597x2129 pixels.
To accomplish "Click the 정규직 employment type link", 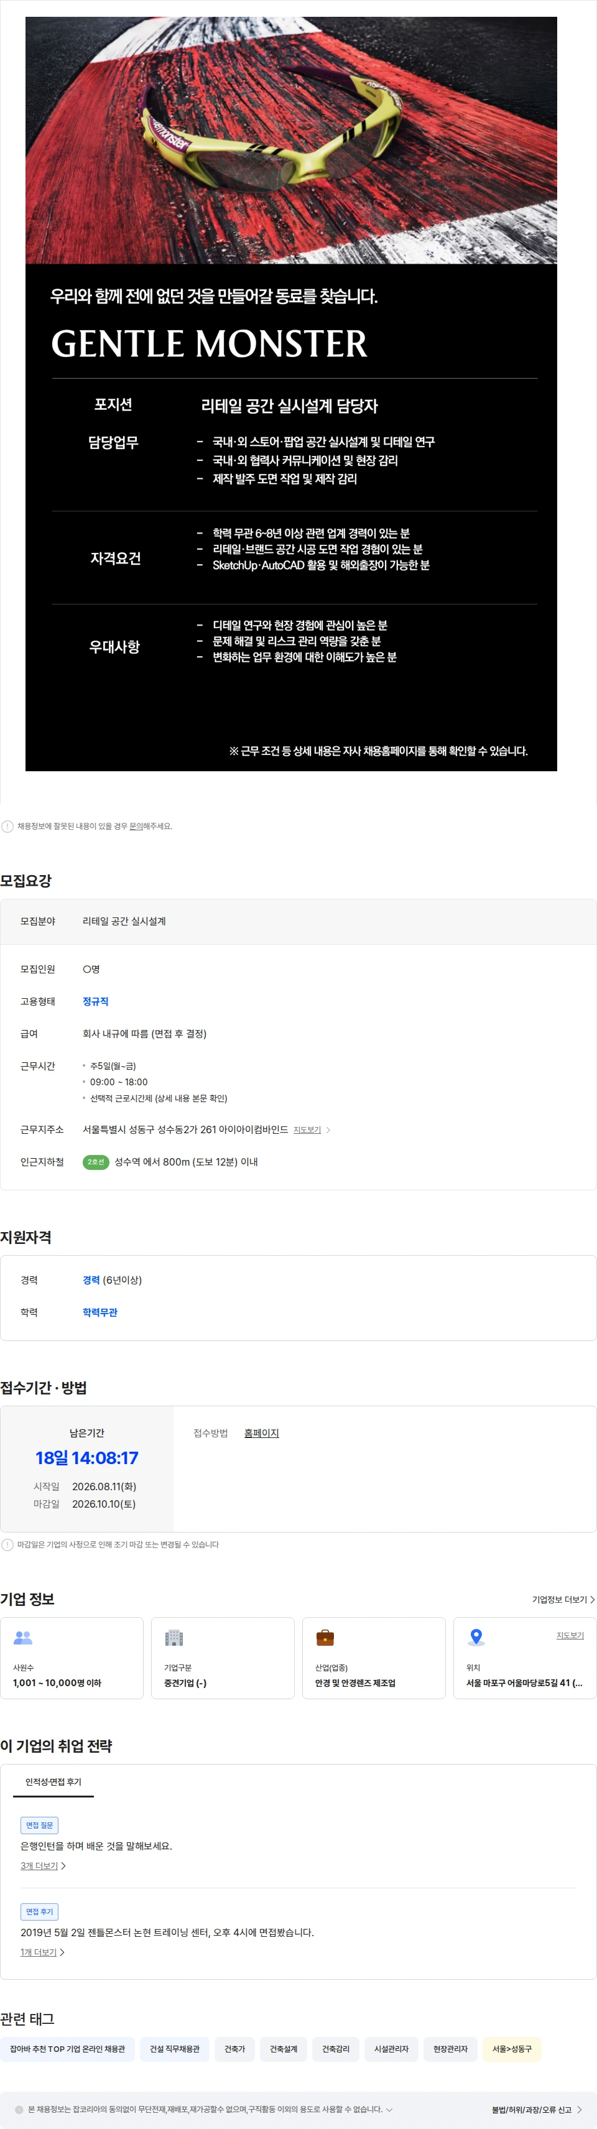I will pos(95,1001).
